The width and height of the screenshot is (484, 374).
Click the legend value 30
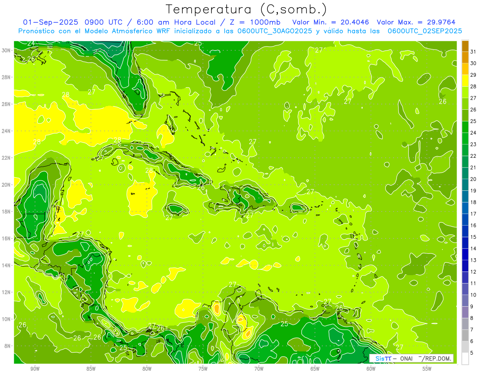[x=474, y=63]
